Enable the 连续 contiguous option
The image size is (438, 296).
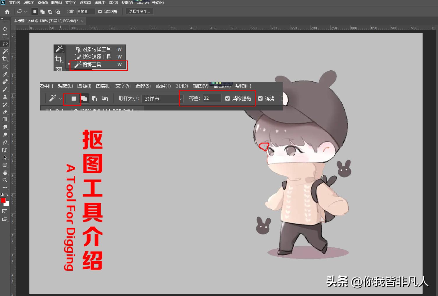pos(260,98)
